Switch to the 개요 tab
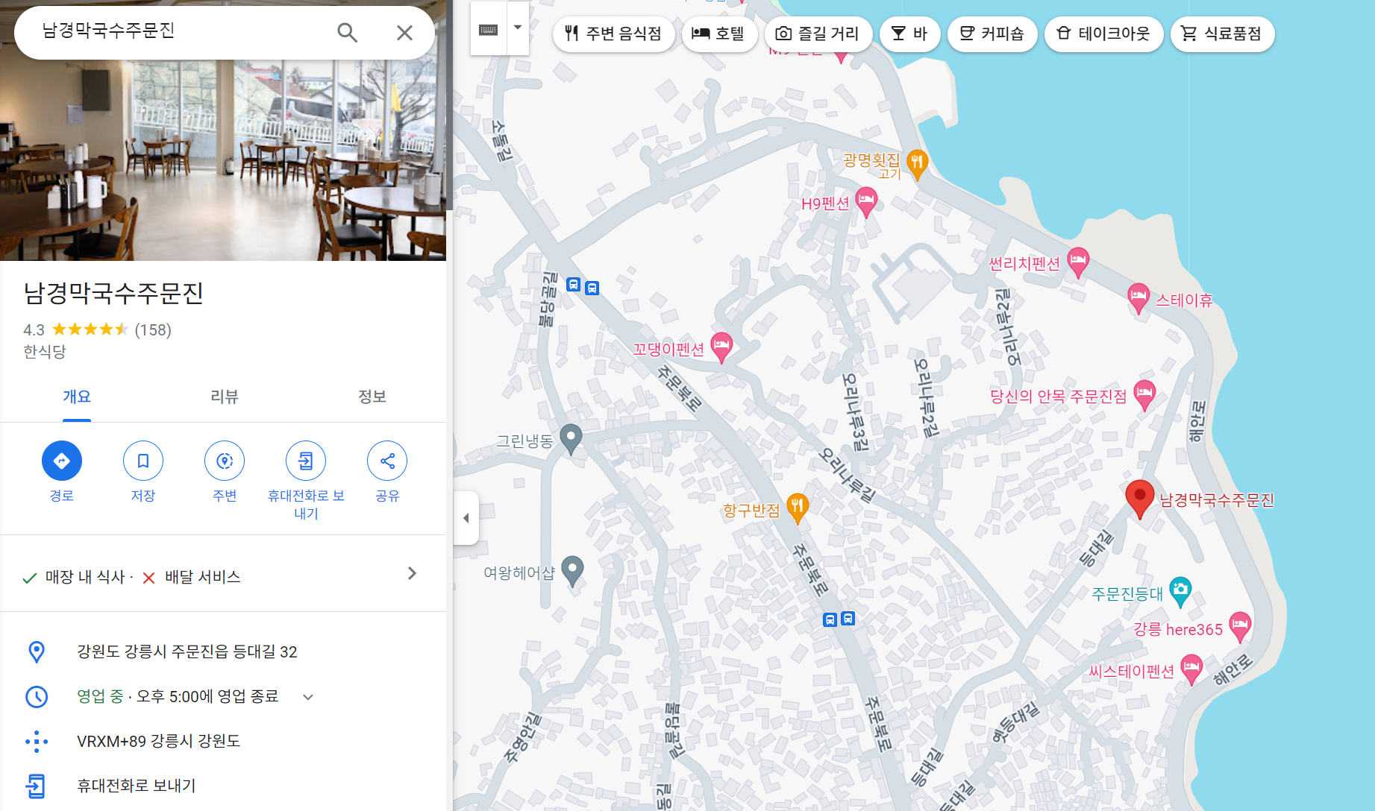This screenshot has width=1375, height=811. 77,397
